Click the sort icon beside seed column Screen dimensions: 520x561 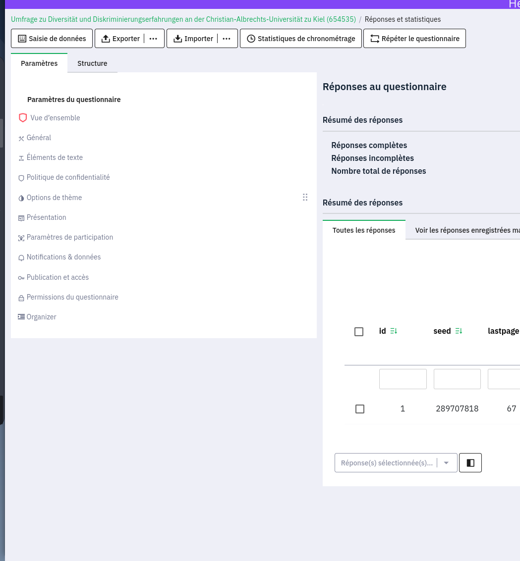(459, 331)
